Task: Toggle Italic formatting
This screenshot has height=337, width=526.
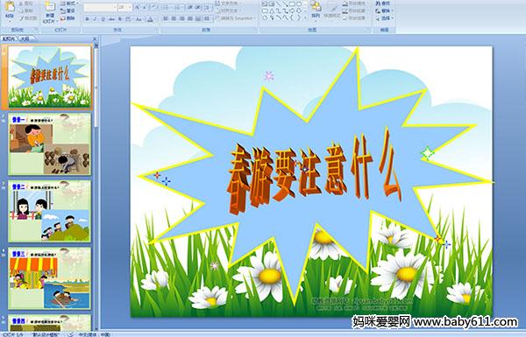Action: pos(95,19)
